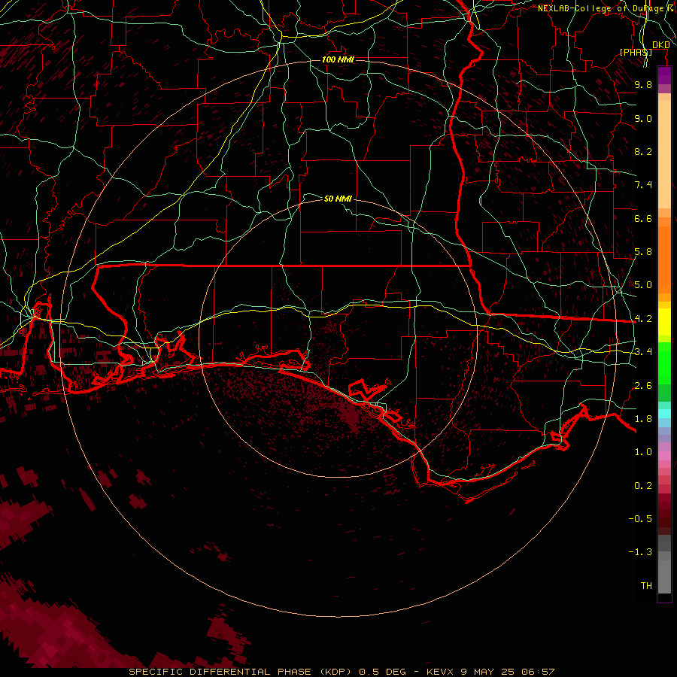Click the 2.6 value on the scale
The width and height of the screenshot is (677, 677).
[x=643, y=386]
